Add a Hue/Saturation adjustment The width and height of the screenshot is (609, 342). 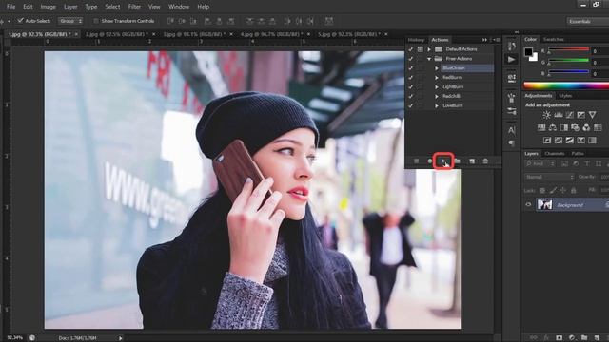541,127
